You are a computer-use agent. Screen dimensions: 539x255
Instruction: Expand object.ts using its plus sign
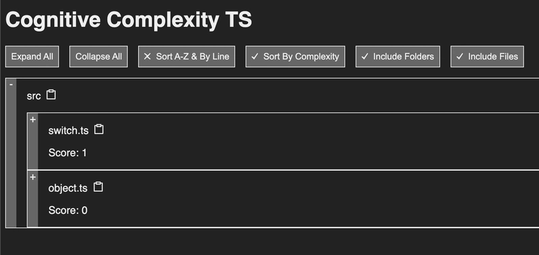click(33, 177)
